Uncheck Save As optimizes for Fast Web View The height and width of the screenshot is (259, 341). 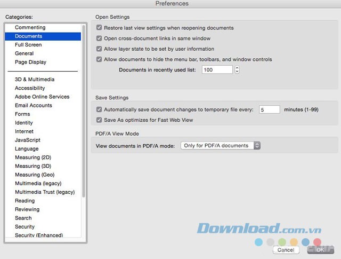(x=99, y=120)
